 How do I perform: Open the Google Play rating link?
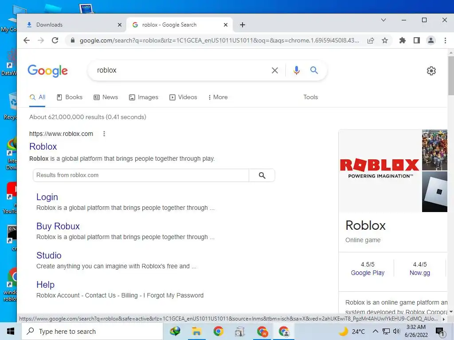(368, 273)
